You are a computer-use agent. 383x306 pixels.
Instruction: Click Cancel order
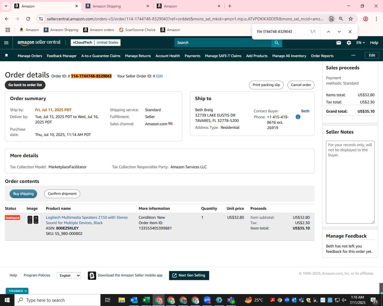[x=301, y=85]
